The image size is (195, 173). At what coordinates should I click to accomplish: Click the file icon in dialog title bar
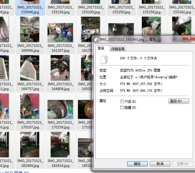[x=96, y=40]
